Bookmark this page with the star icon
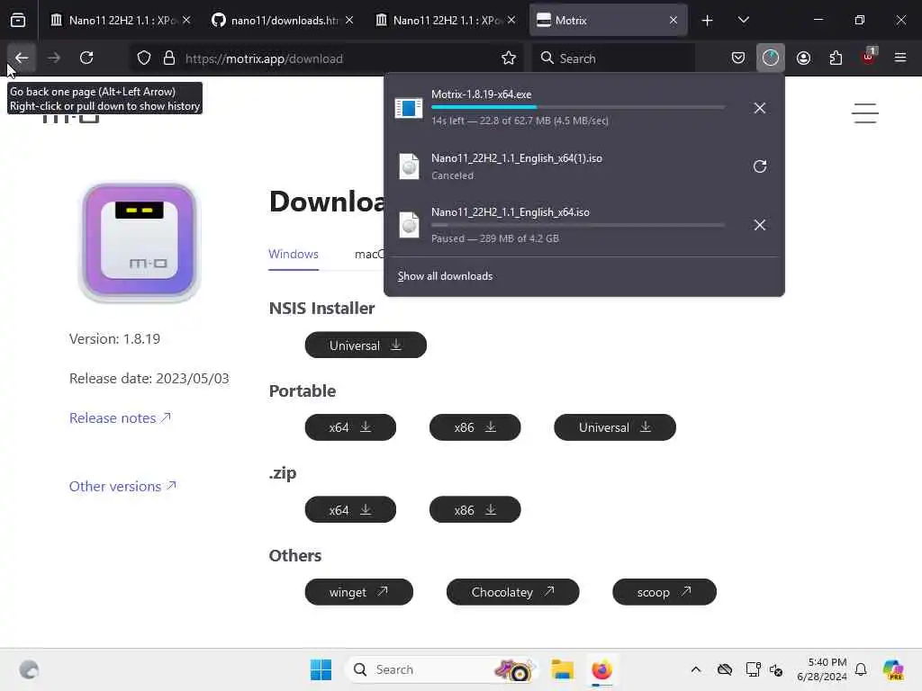The height and width of the screenshot is (691, 922). pyautogui.click(x=509, y=58)
